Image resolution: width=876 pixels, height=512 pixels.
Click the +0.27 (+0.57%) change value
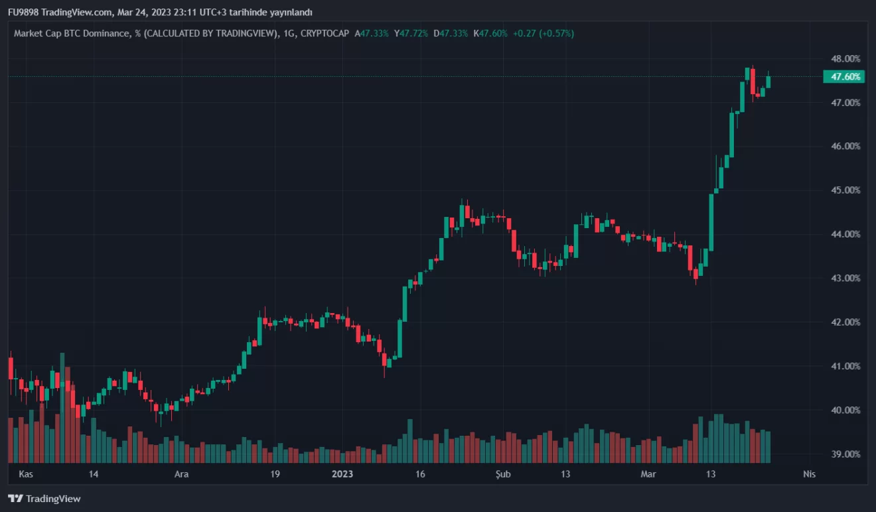click(544, 33)
